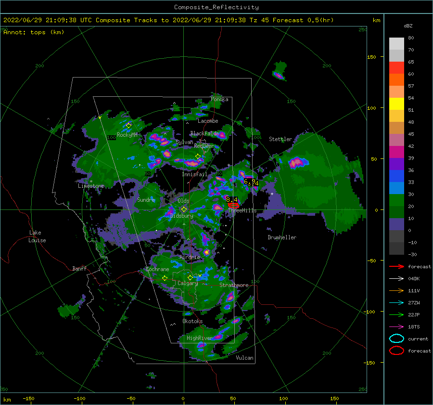Select the bright green swatch in dBZ scale

(396, 200)
